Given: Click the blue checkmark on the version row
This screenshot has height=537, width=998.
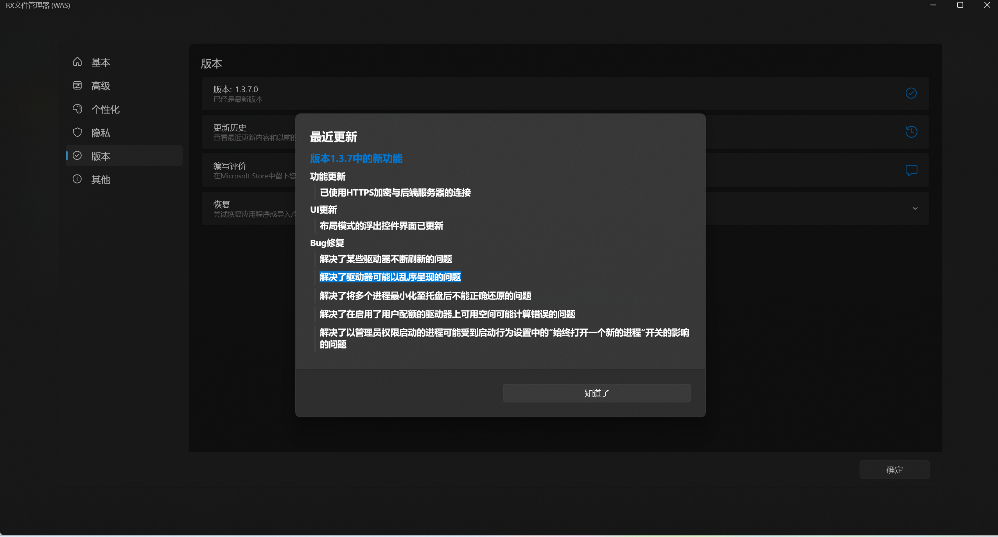Looking at the screenshot, I should (912, 93).
